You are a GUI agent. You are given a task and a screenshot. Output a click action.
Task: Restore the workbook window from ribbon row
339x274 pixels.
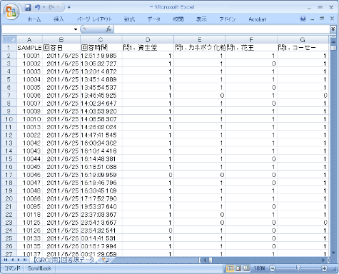click(x=322, y=19)
